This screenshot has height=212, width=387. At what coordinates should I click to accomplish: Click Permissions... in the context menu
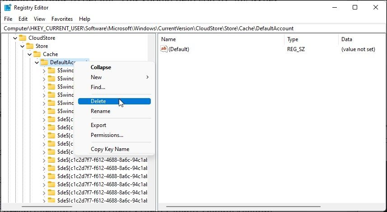107,135
